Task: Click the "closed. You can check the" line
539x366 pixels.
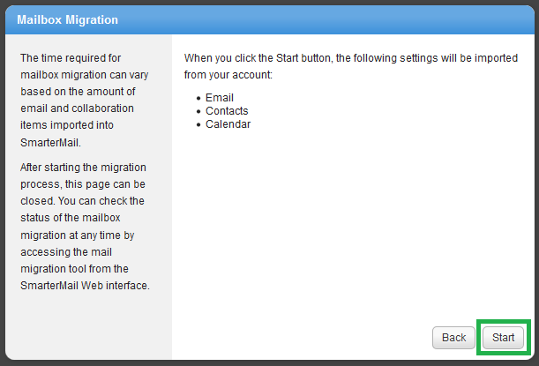Action: click(82, 201)
